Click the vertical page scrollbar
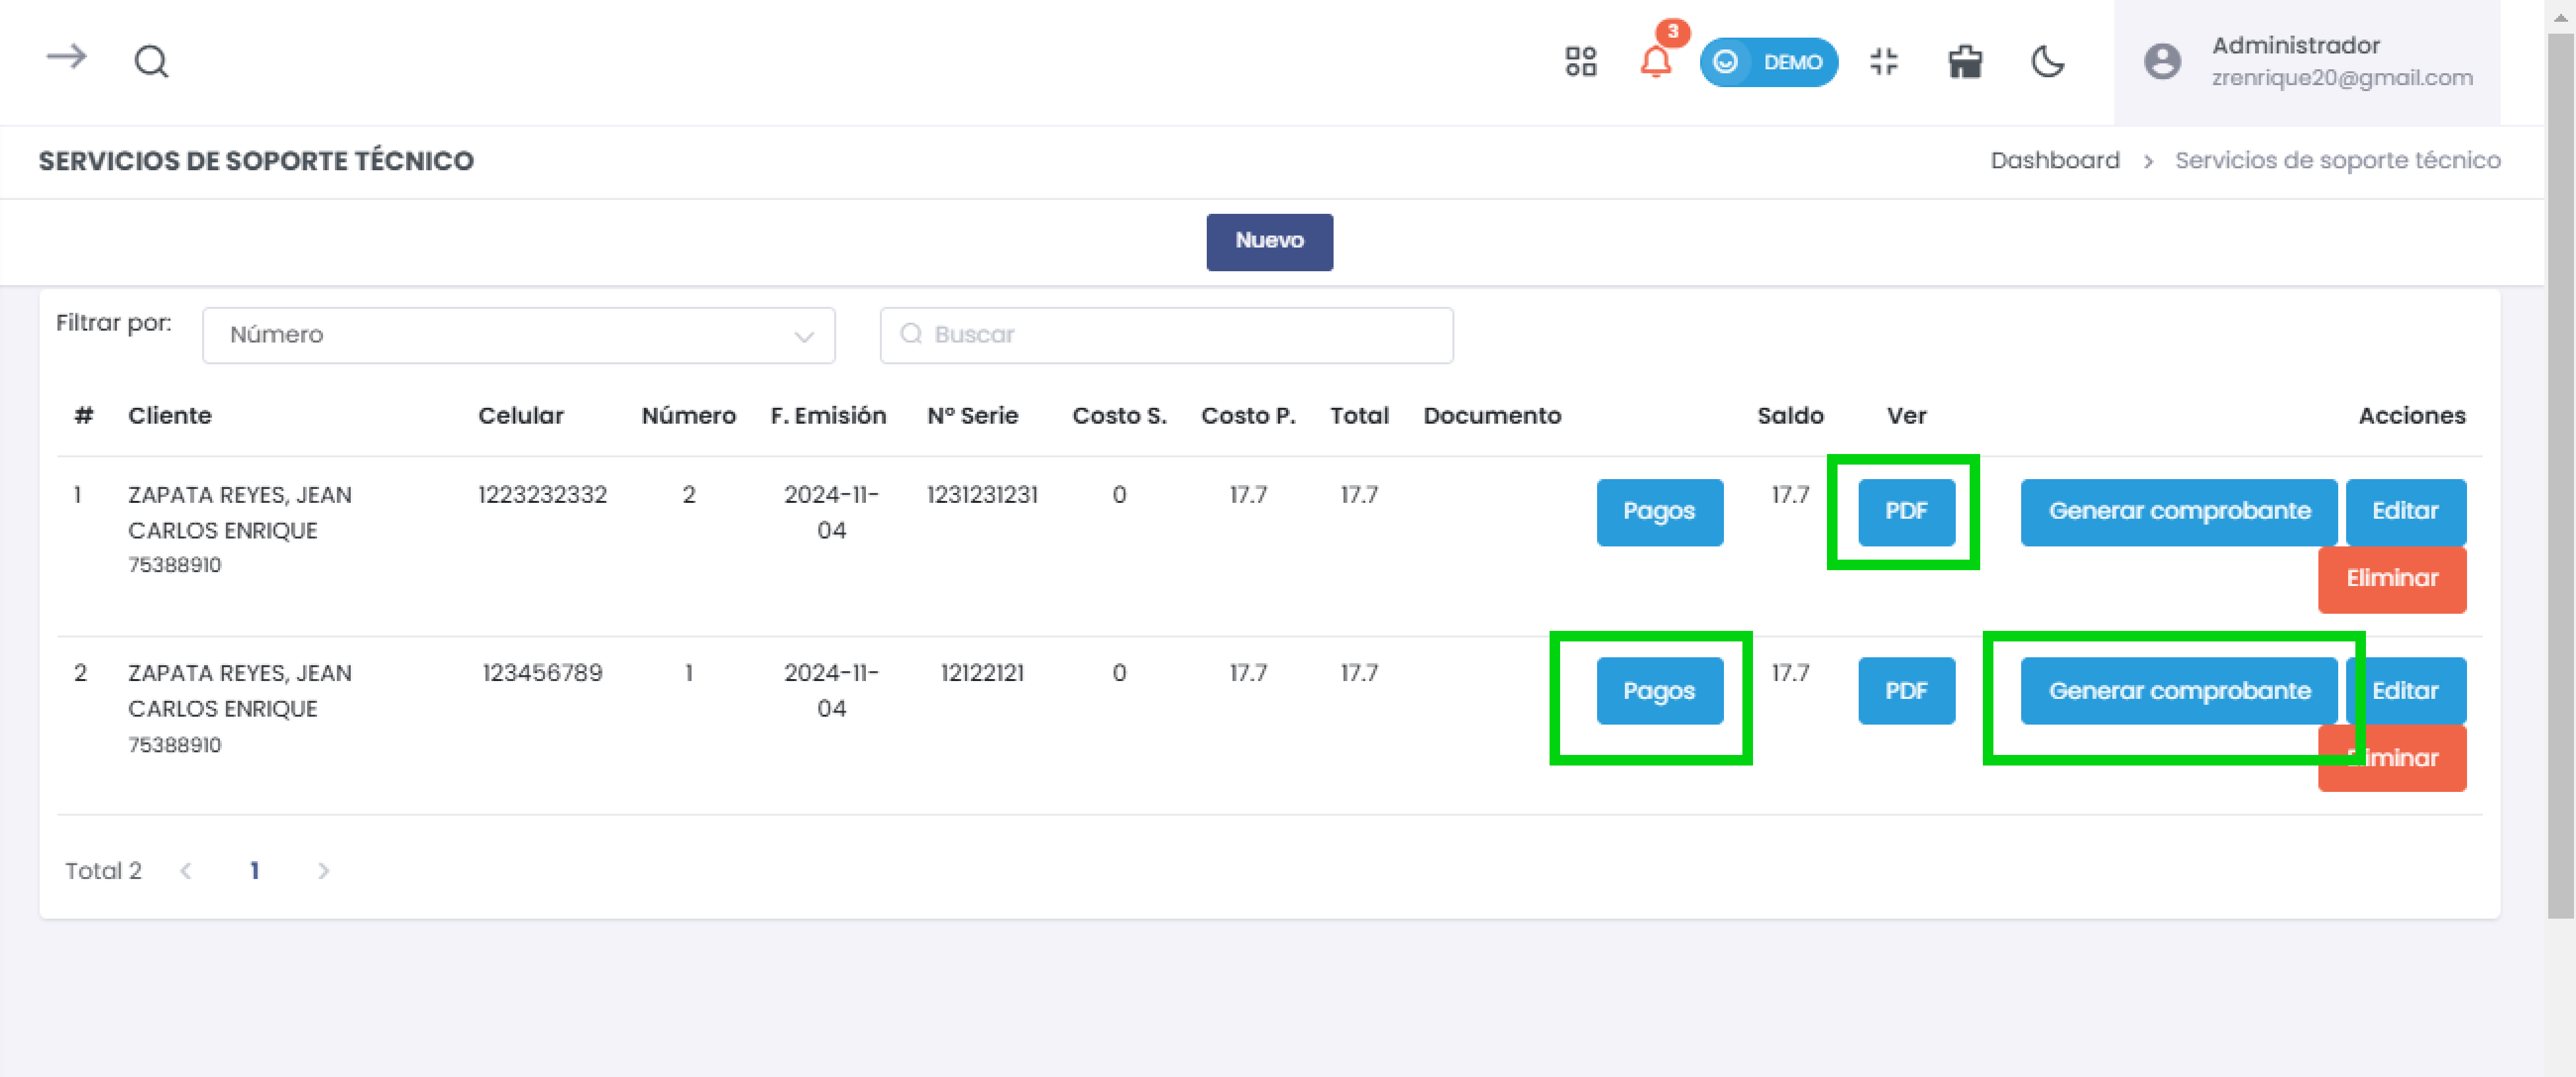 2560,474
